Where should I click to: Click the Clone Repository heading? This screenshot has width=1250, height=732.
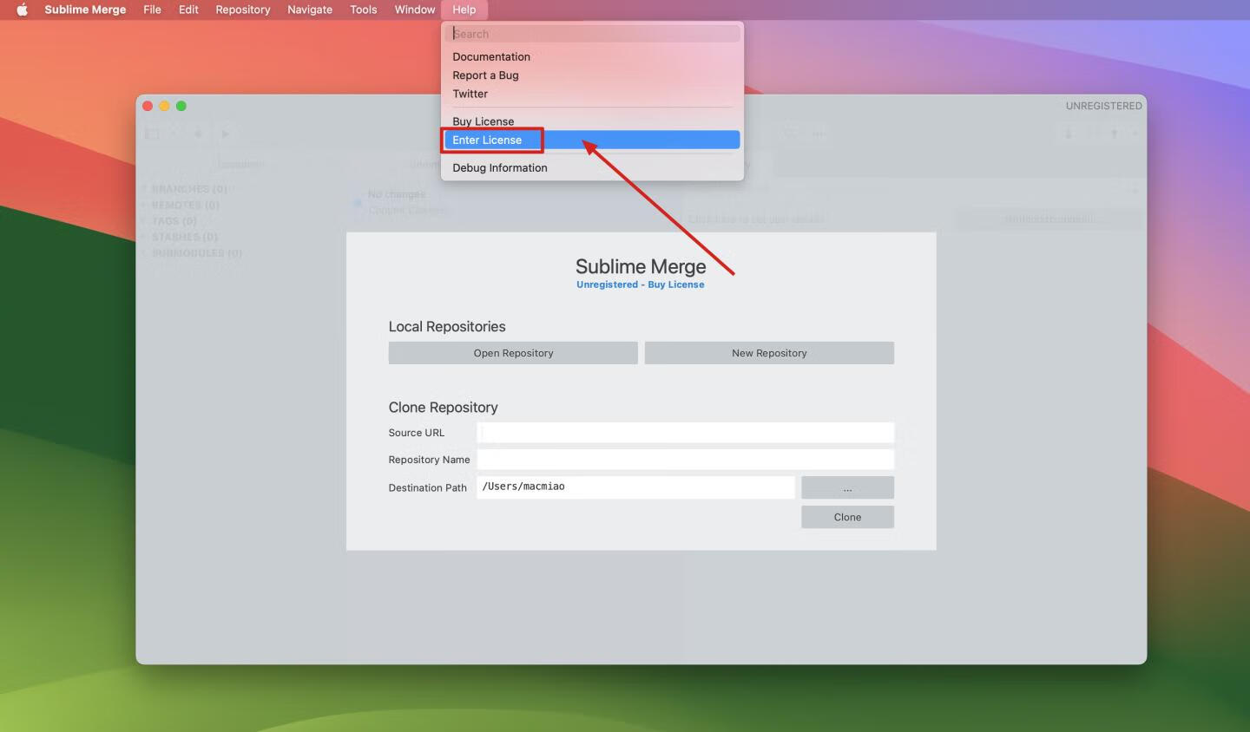(443, 408)
